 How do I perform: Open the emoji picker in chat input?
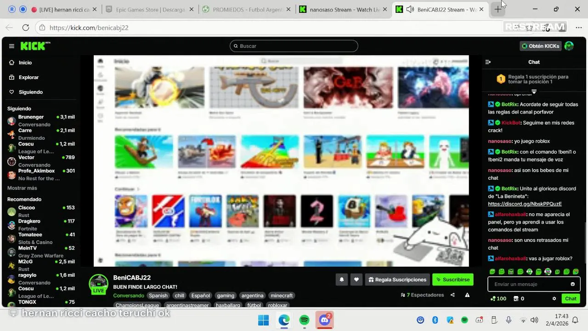pyautogui.click(x=572, y=284)
